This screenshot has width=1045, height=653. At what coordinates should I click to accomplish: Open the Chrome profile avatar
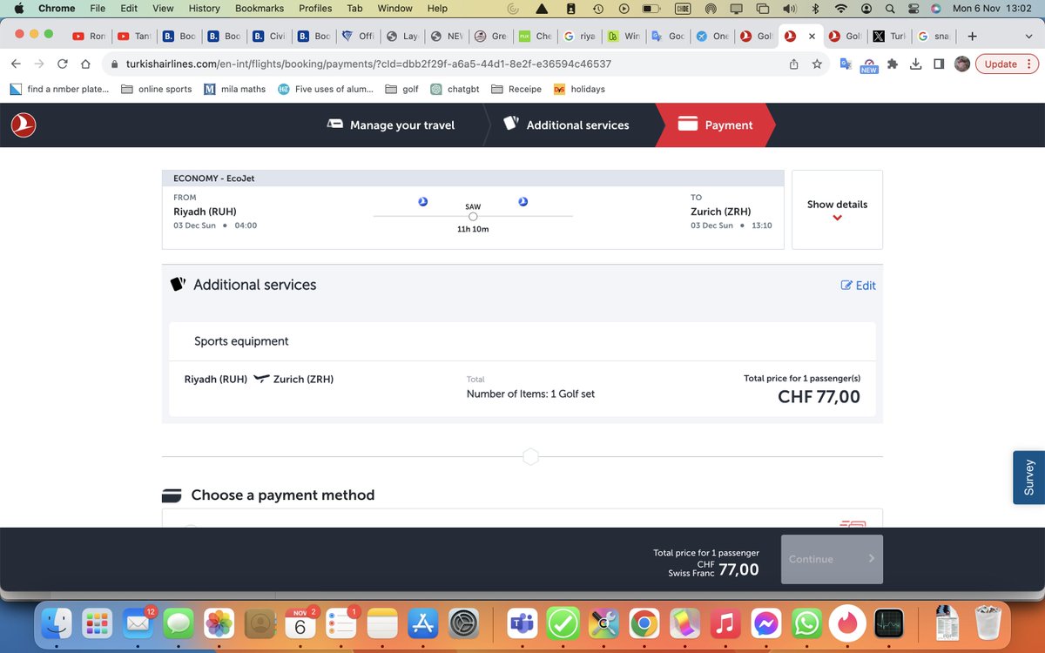point(962,64)
